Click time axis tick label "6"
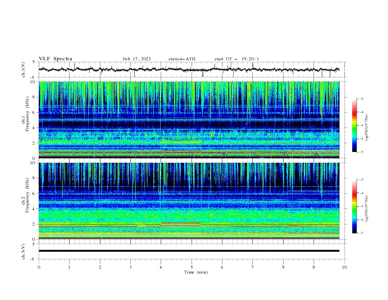Screen dimensions: 388x300 [222, 267]
